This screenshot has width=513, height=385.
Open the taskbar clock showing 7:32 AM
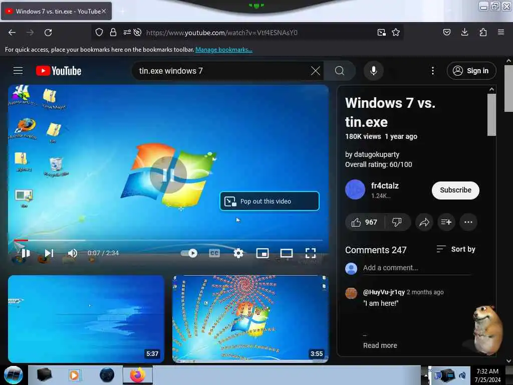coord(487,375)
